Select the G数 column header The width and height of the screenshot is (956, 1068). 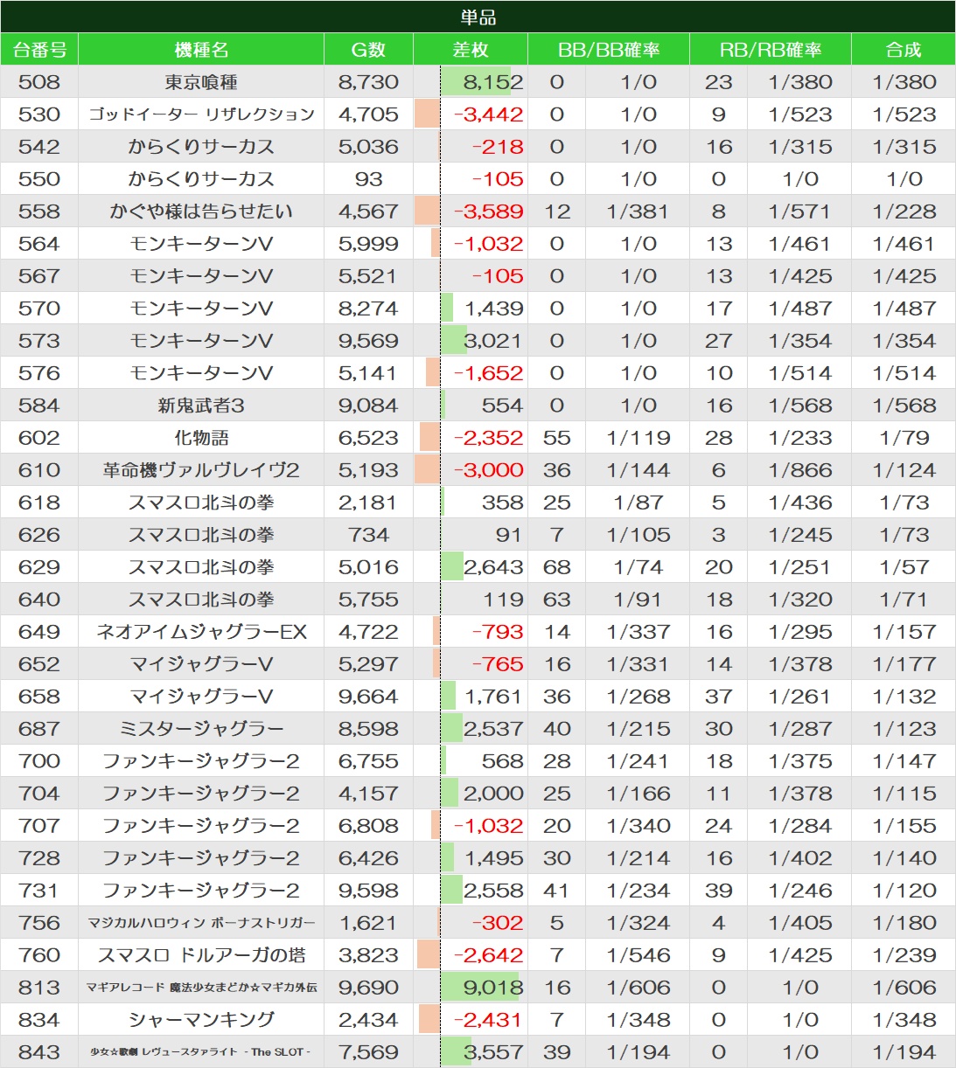click(368, 50)
